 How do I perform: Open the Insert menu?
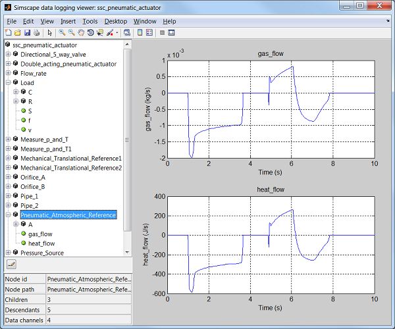(x=68, y=21)
